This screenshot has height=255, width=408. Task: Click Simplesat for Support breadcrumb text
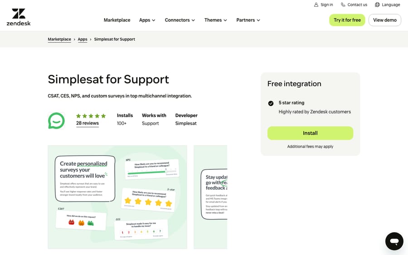coord(115,39)
